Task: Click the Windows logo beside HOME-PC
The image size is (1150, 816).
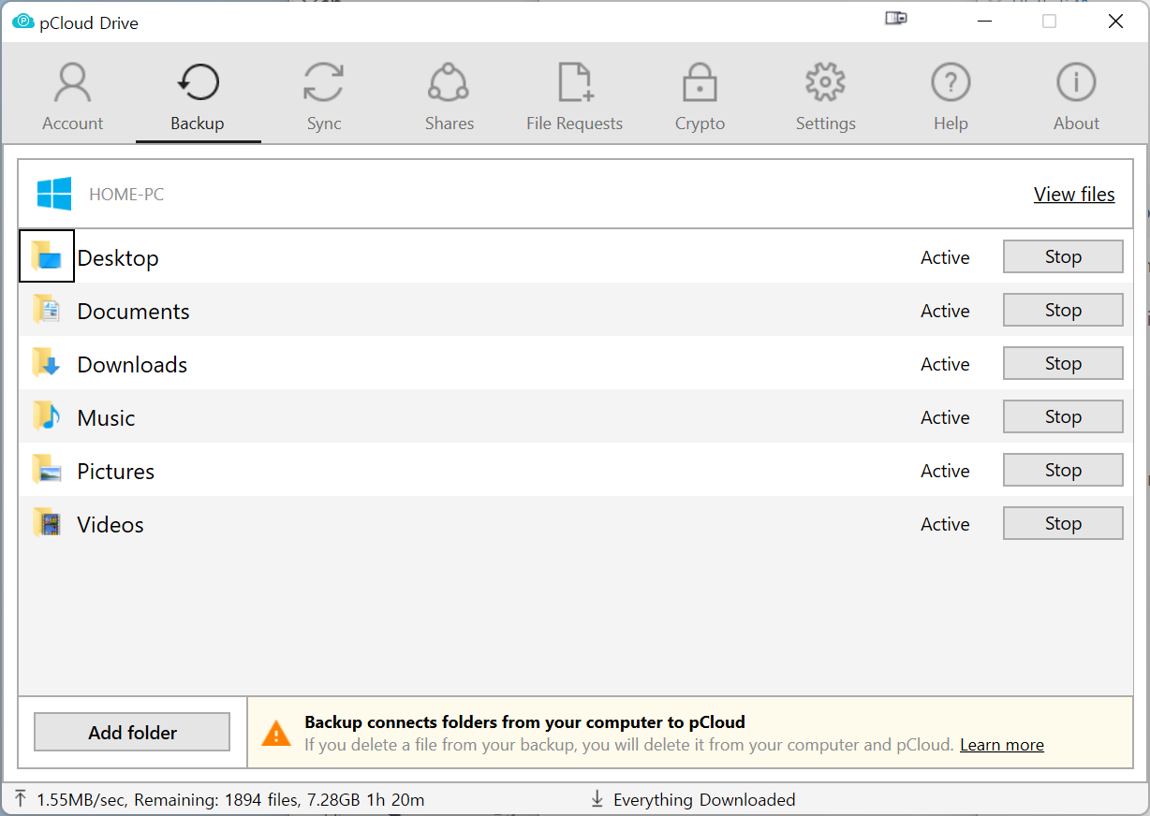Action: click(54, 194)
